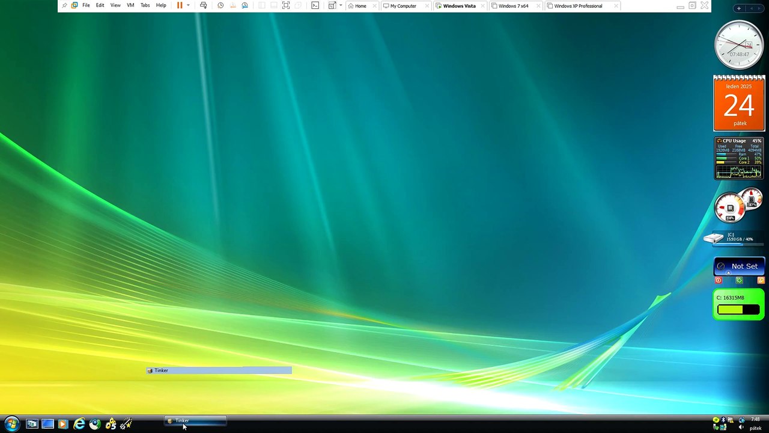The image size is (769, 433).
Task: Click the analog clock gadget
Action: pos(739,45)
